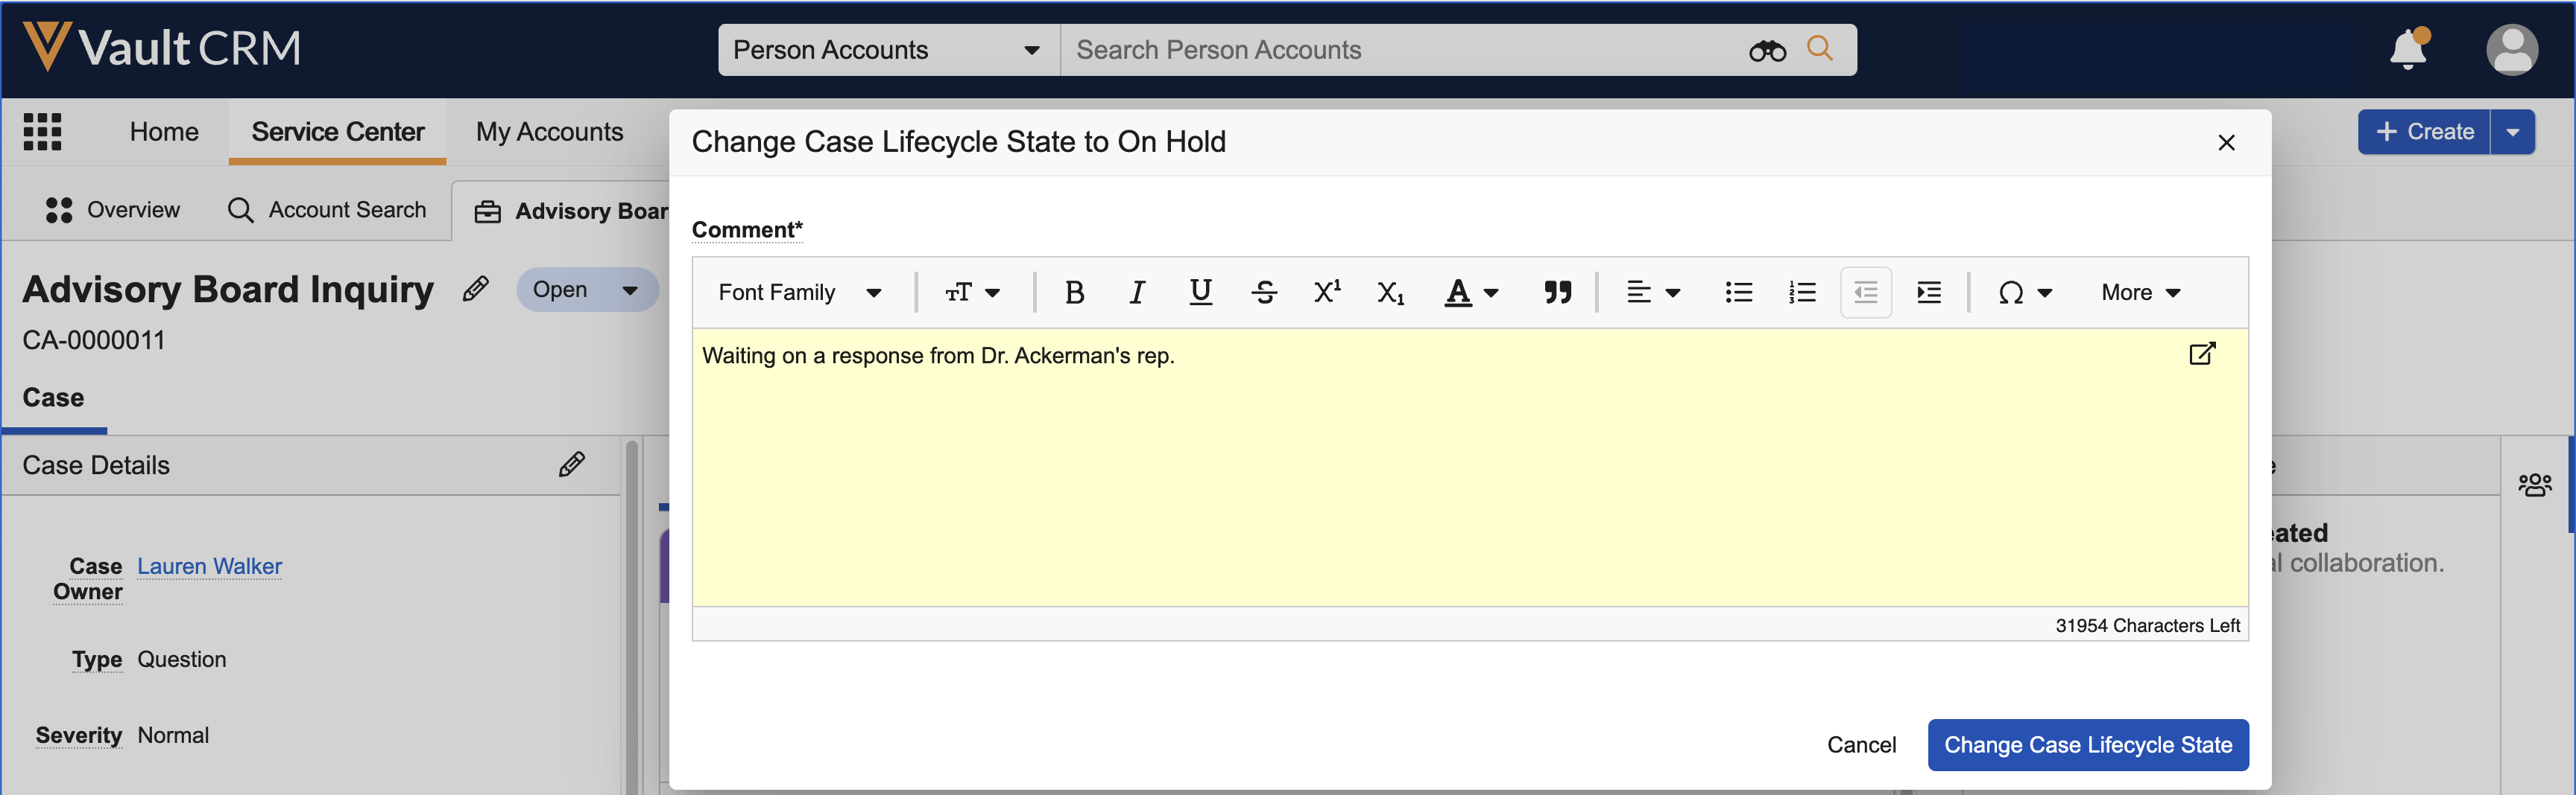Toggle italic text formatting
The image size is (2576, 795).
[x=1137, y=293]
